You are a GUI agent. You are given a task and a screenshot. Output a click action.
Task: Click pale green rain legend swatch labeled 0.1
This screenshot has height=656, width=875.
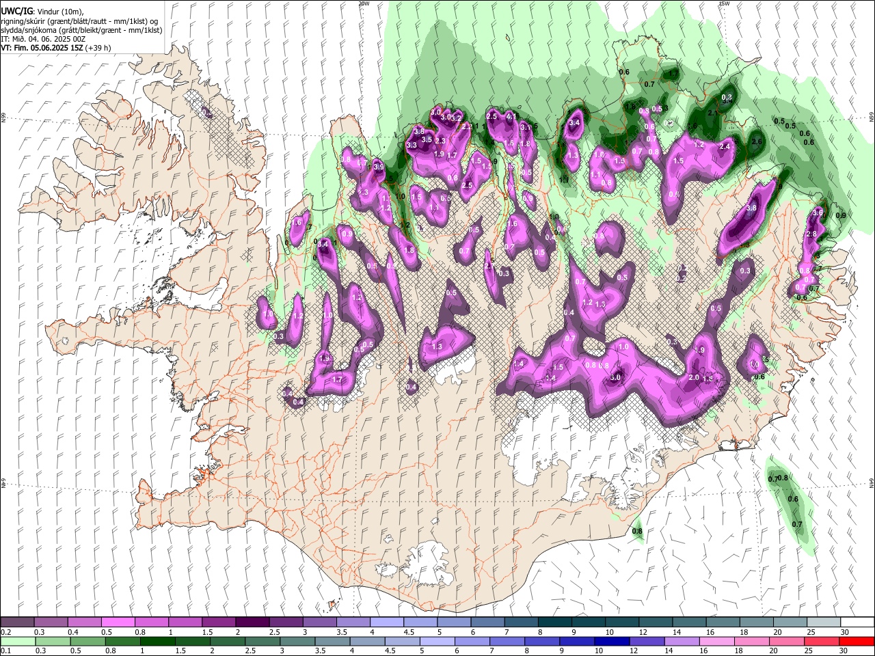pos(18,641)
